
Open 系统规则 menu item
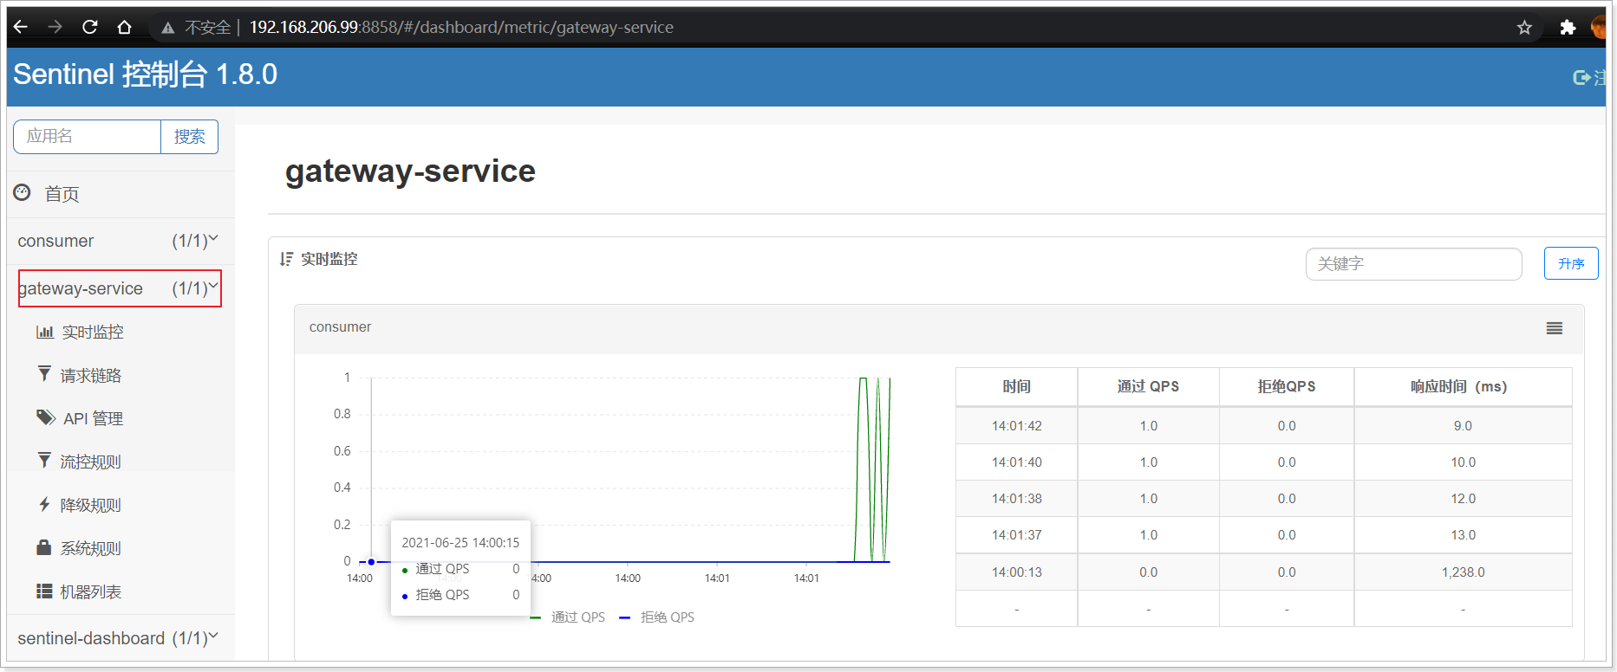(91, 548)
